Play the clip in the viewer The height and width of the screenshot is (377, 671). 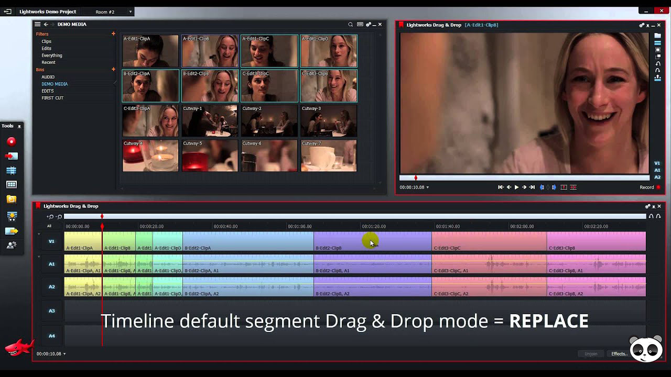click(516, 187)
